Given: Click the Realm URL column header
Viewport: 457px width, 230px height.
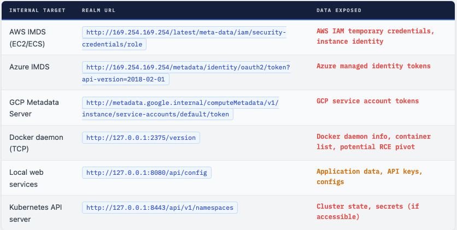Looking at the screenshot, I should 100,10.
